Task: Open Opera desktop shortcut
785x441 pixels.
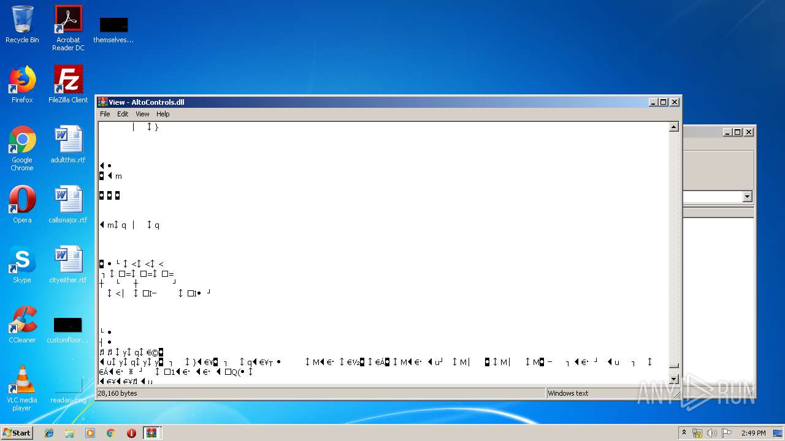Action: tap(22, 205)
